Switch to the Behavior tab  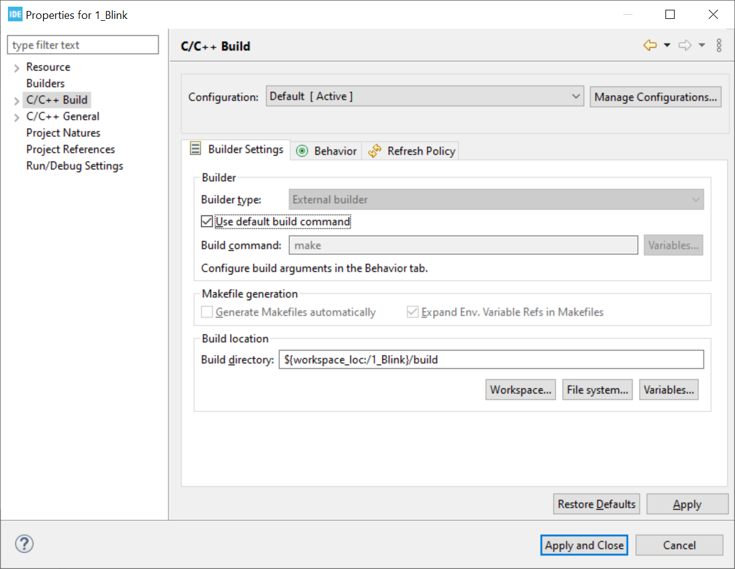tap(327, 151)
